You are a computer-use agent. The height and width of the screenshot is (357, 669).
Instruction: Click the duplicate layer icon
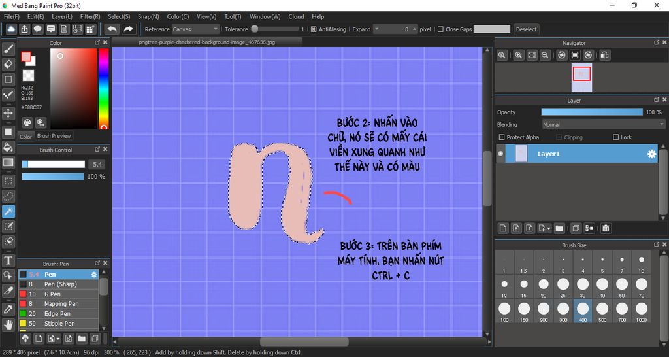click(x=576, y=228)
